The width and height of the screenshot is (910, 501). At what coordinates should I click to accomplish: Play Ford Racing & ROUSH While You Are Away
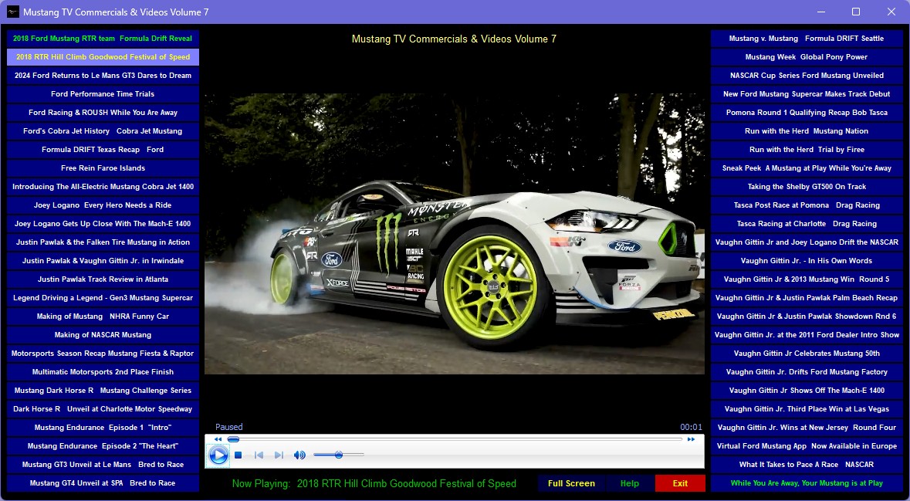point(103,113)
